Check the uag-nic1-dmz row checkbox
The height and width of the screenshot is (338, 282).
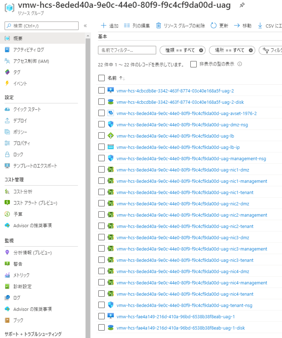pyautogui.click(x=102, y=169)
